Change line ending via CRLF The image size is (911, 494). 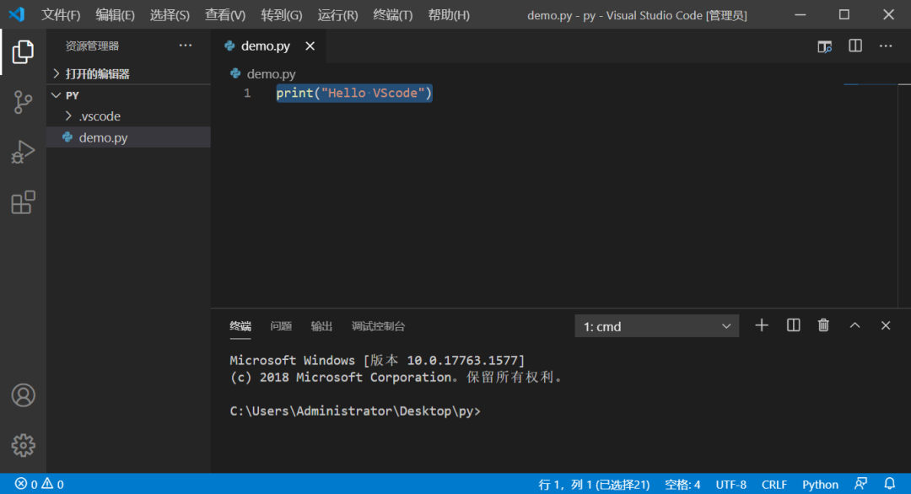[774, 484]
